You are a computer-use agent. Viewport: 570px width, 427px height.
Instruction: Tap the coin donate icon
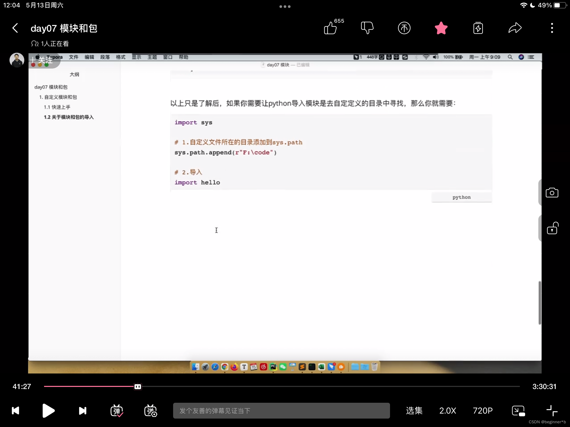tap(404, 28)
